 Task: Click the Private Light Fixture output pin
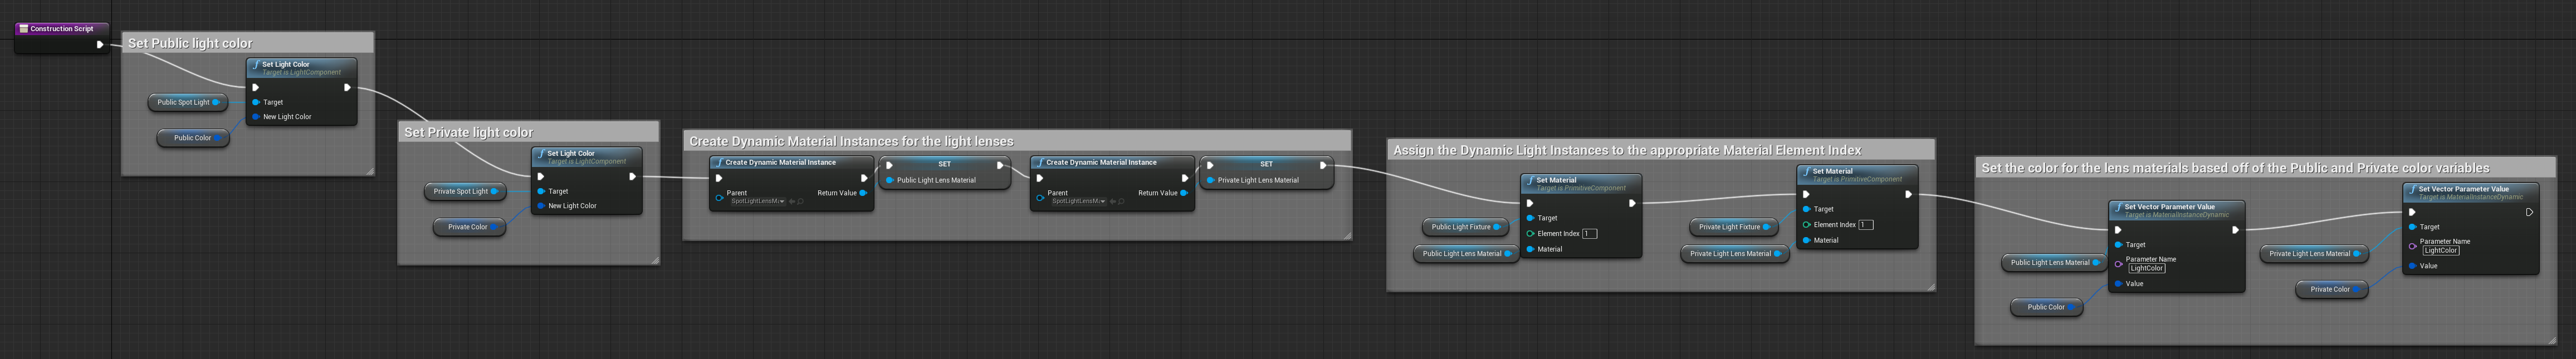1766,227
